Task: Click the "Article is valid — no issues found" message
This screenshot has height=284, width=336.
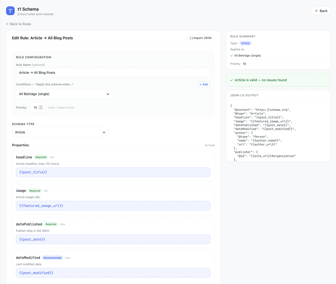Action: tap(261, 80)
